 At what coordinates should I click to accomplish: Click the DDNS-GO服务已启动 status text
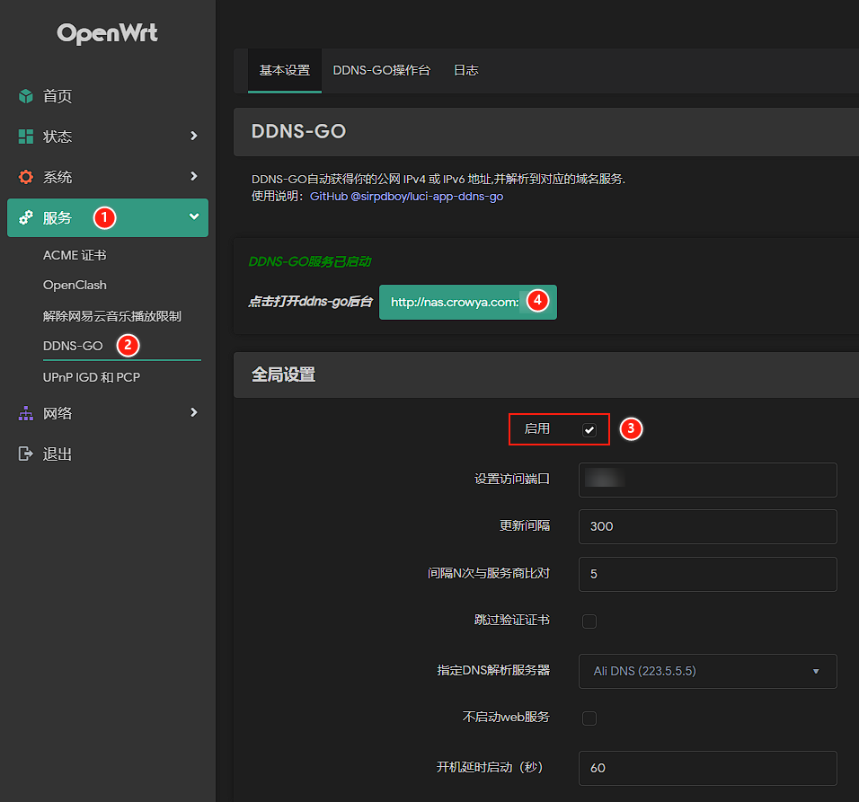pos(309,261)
